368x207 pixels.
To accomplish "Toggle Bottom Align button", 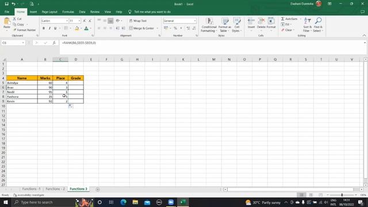I will tap(110, 21).
